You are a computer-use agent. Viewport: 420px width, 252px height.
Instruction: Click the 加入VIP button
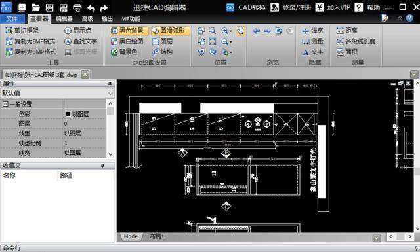(x=333, y=7)
